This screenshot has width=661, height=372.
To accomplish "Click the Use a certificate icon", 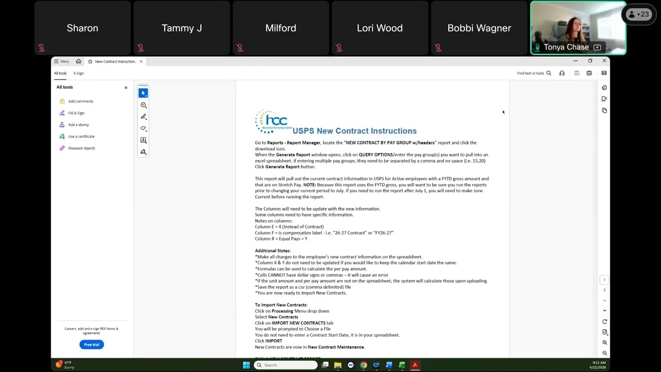I will click(62, 136).
